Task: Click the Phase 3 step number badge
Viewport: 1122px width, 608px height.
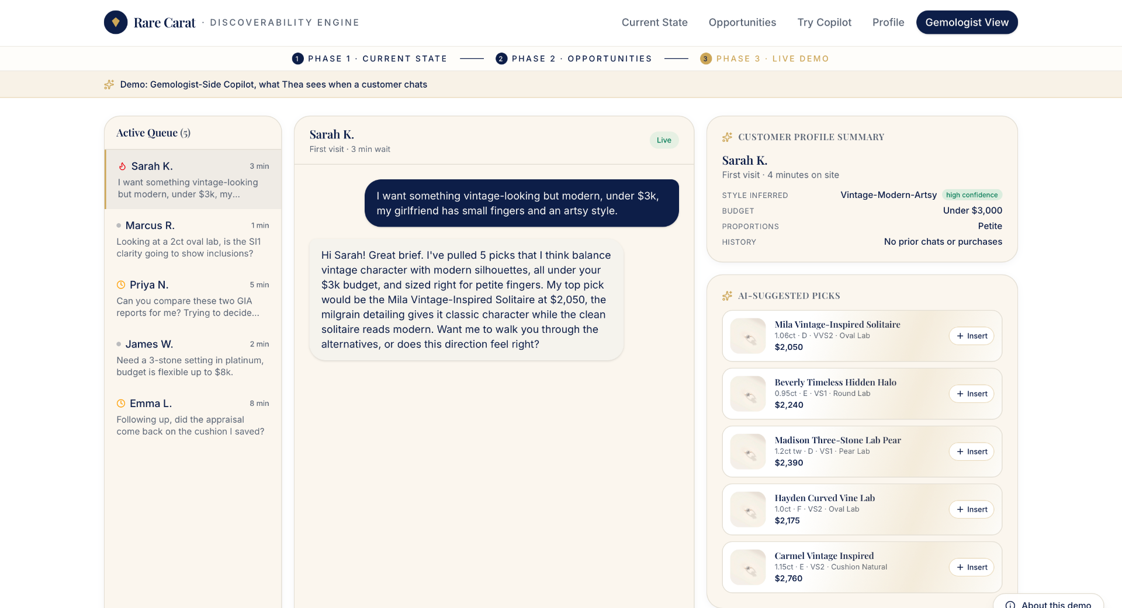Action: (x=706, y=58)
